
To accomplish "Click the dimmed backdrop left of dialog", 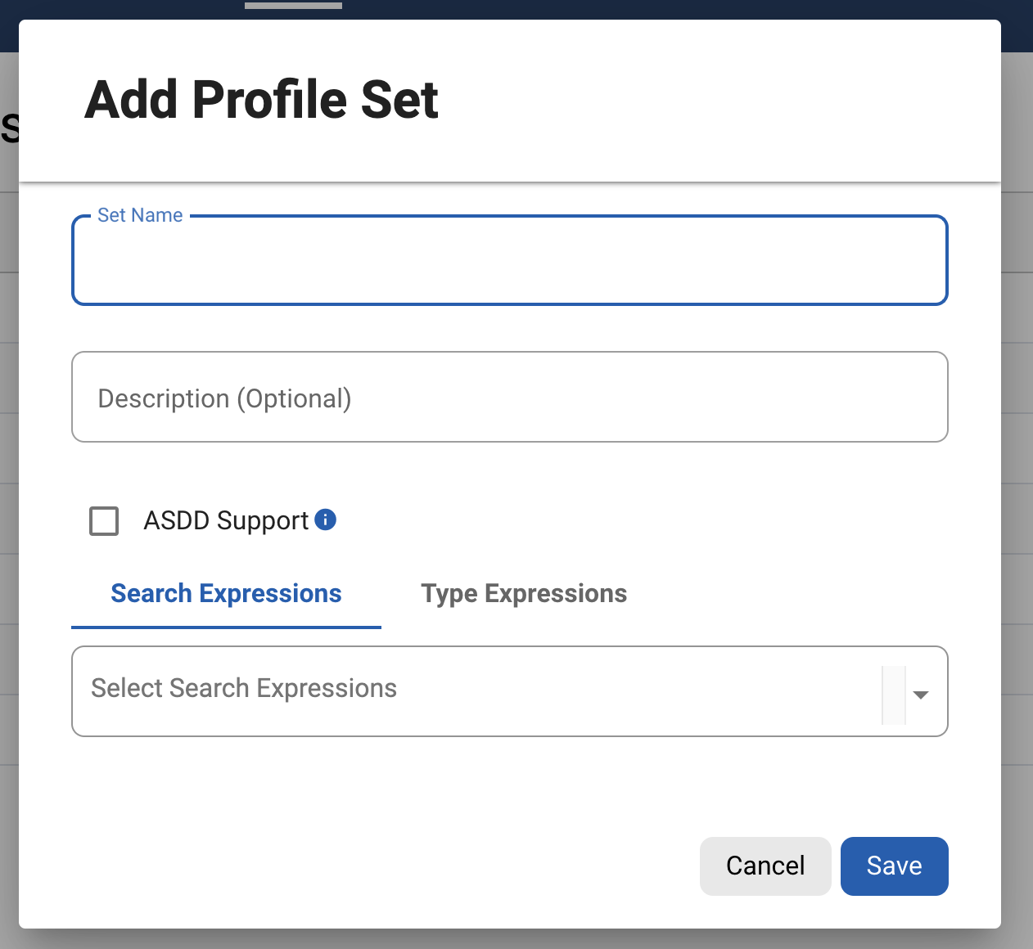I will pyautogui.click(x=8, y=491).
